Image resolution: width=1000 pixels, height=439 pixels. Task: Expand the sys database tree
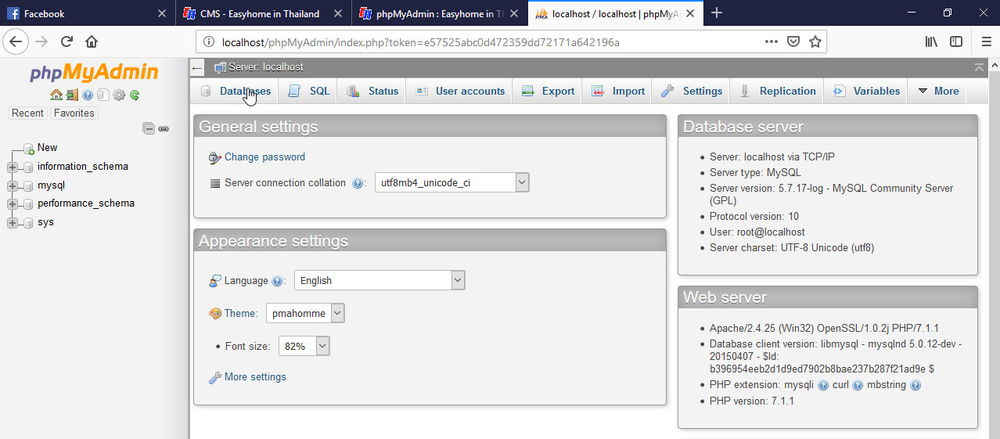[12, 222]
